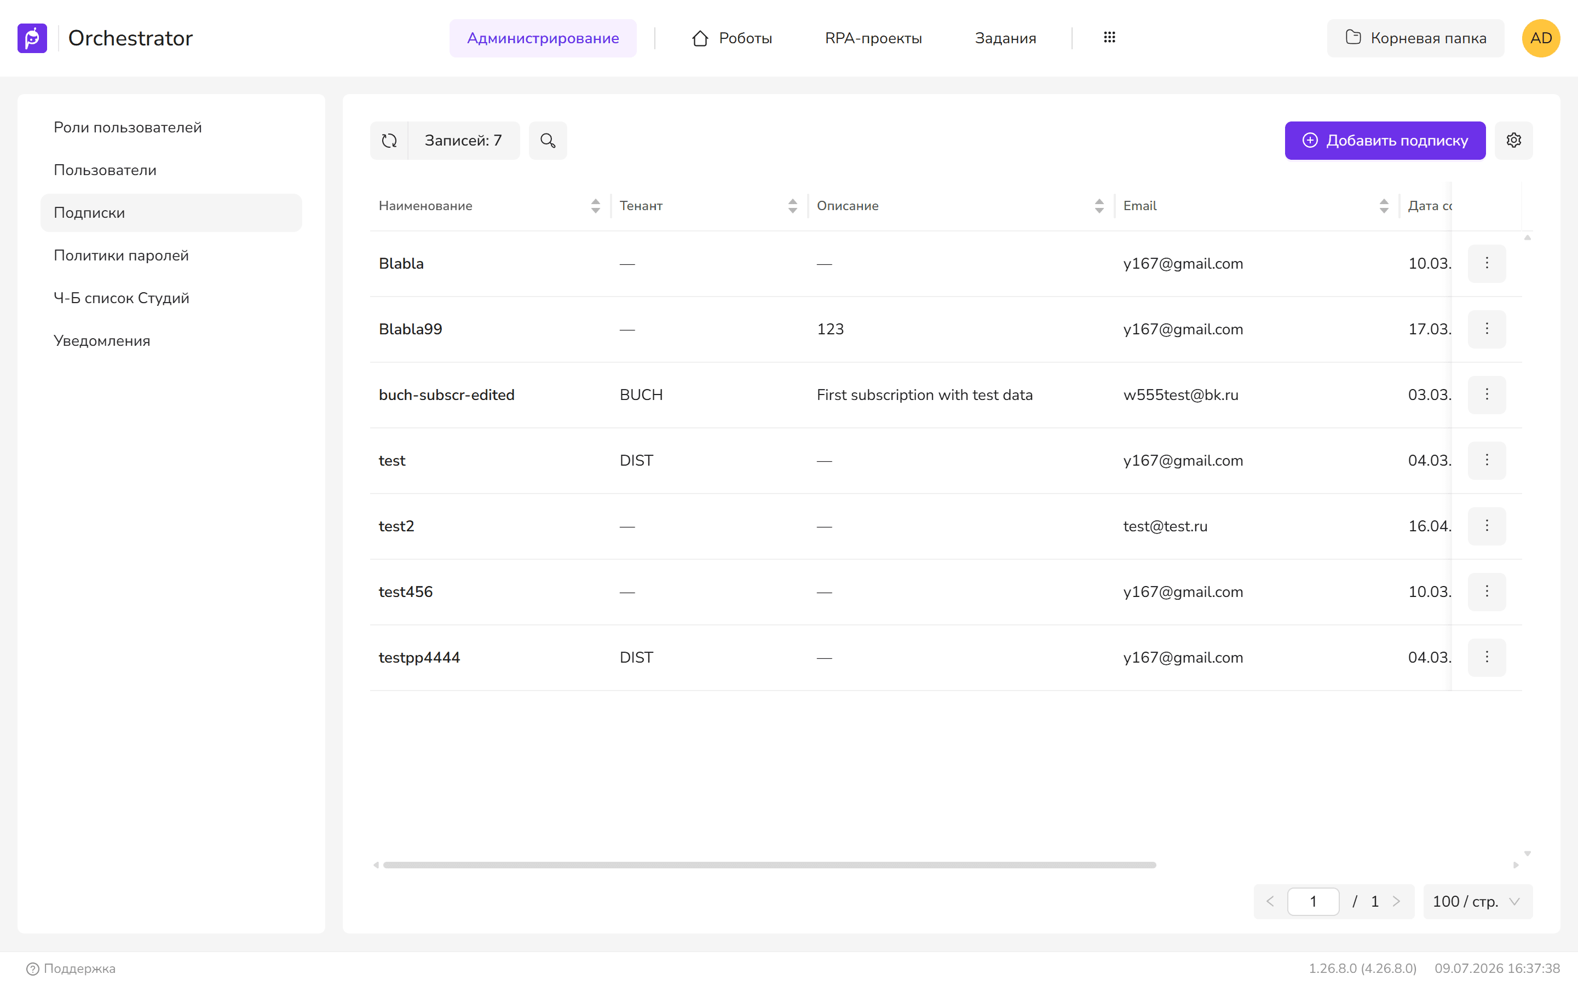
Task: Click the 123 description cell
Action: 830,329
